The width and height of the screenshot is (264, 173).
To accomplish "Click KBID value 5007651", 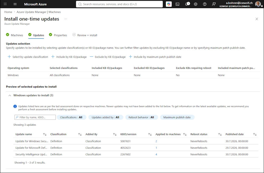I will click(125, 141).
